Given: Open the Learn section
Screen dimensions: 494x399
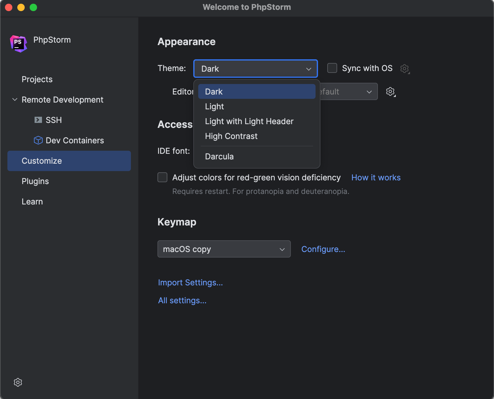Looking at the screenshot, I should (32, 201).
